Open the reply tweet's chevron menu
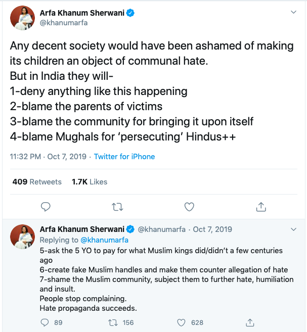 (x=294, y=229)
